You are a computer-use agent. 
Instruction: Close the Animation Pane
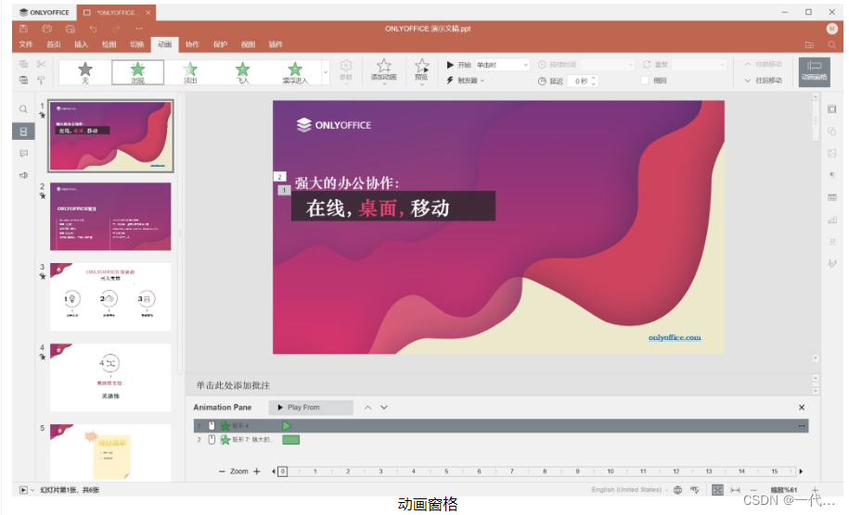802,408
